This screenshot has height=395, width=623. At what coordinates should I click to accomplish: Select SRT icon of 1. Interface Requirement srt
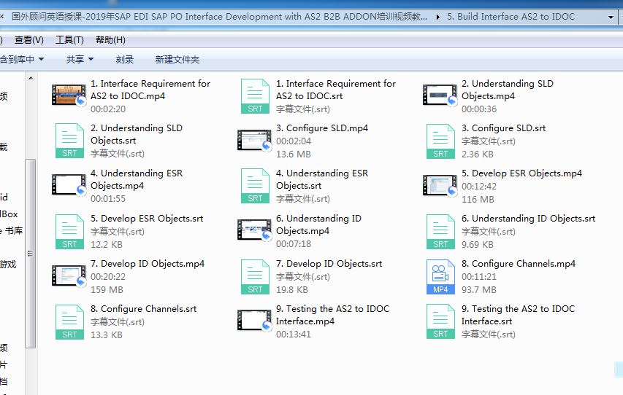pos(255,96)
